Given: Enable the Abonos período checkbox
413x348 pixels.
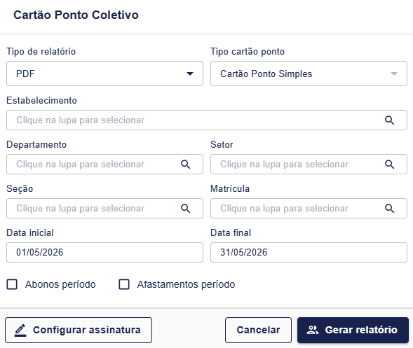Looking at the screenshot, I should tap(12, 284).
